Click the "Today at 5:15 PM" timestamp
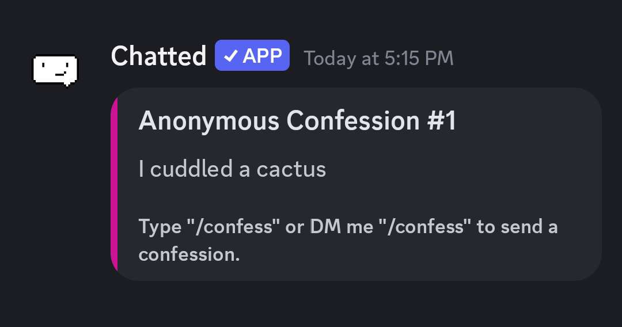 [378, 58]
